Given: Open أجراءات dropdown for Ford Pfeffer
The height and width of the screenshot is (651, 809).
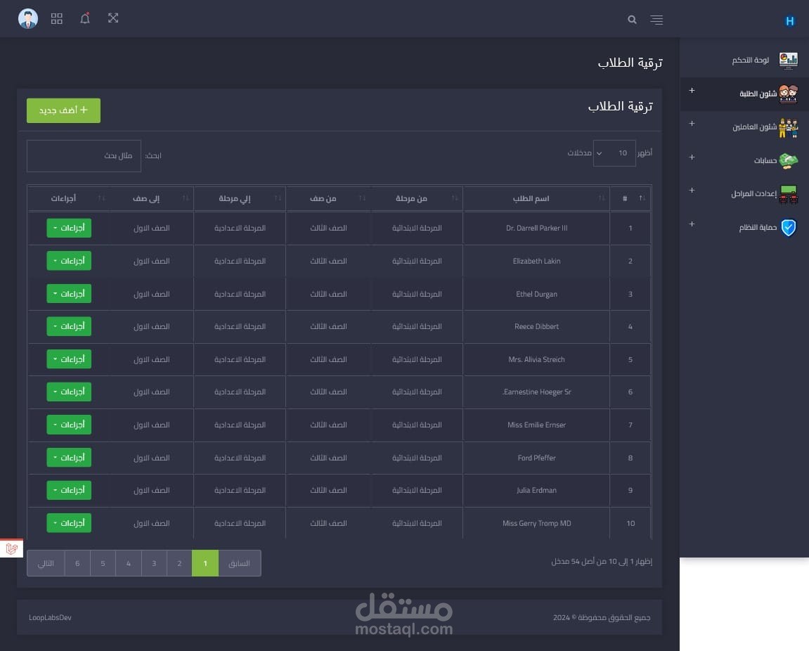Looking at the screenshot, I should 69,458.
